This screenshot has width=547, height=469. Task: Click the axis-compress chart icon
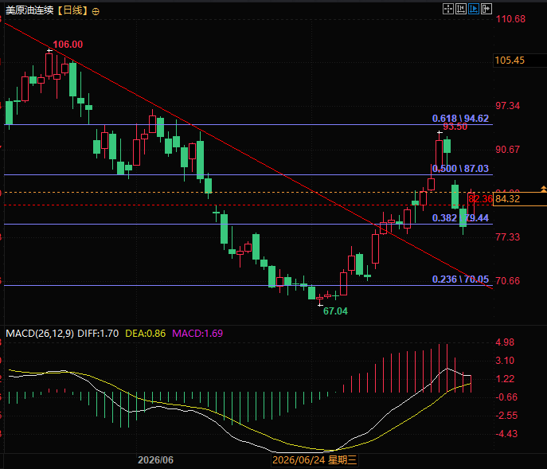[461, 9]
